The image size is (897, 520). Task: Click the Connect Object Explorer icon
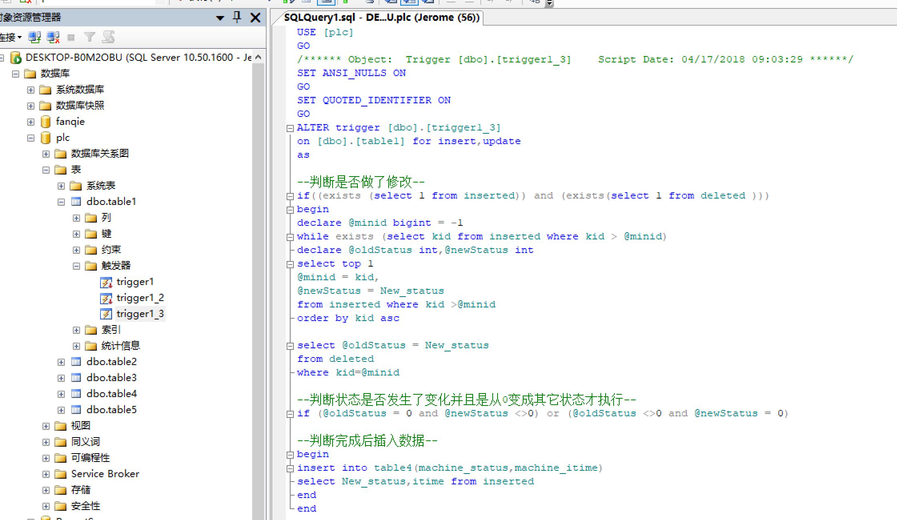(x=34, y=38)
